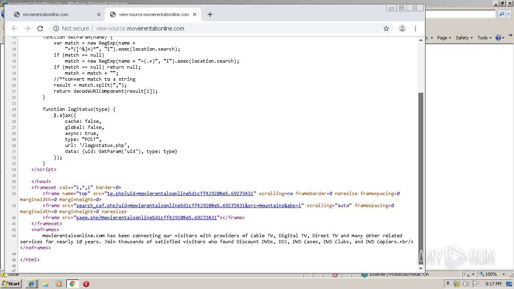Close the movierentalsonline.com tab
This screenshot has width=514, height=289.
[x=99, y=14]
